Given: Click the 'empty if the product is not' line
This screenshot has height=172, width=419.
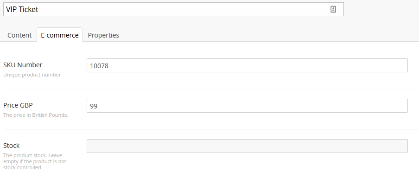Looking at the screenshot, I should click(x=35, y=161).
